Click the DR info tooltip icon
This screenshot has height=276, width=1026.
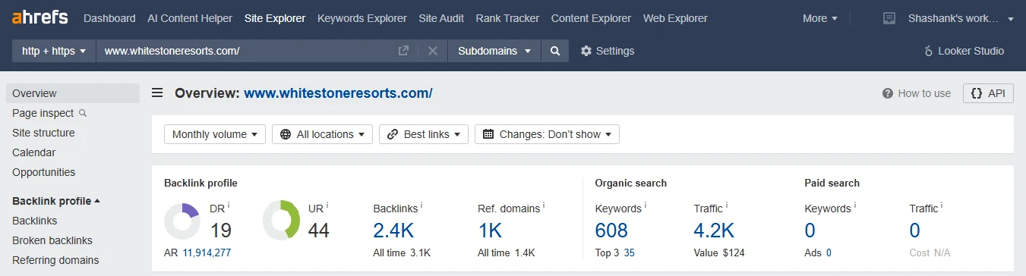(229, 205)
